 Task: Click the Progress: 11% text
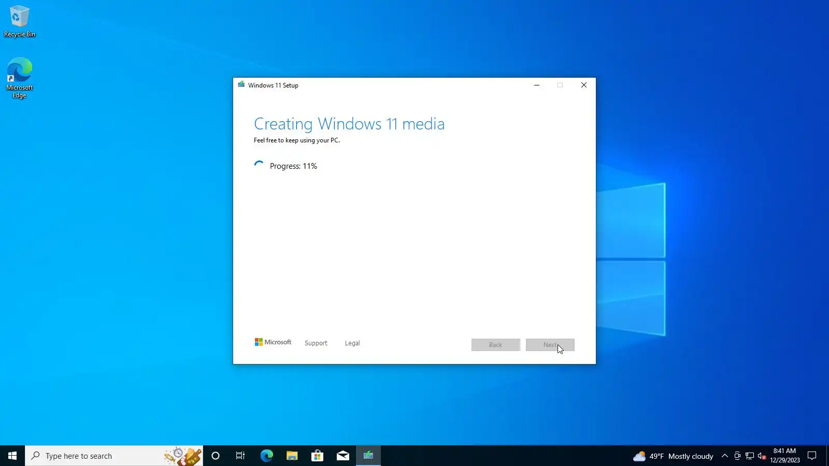click(293, 166)
